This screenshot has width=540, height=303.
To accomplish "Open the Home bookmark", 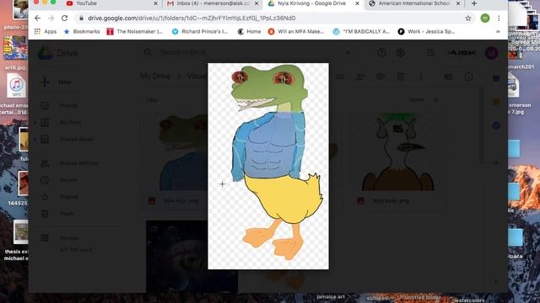I will pyautogui.click(x=249, y=31).
